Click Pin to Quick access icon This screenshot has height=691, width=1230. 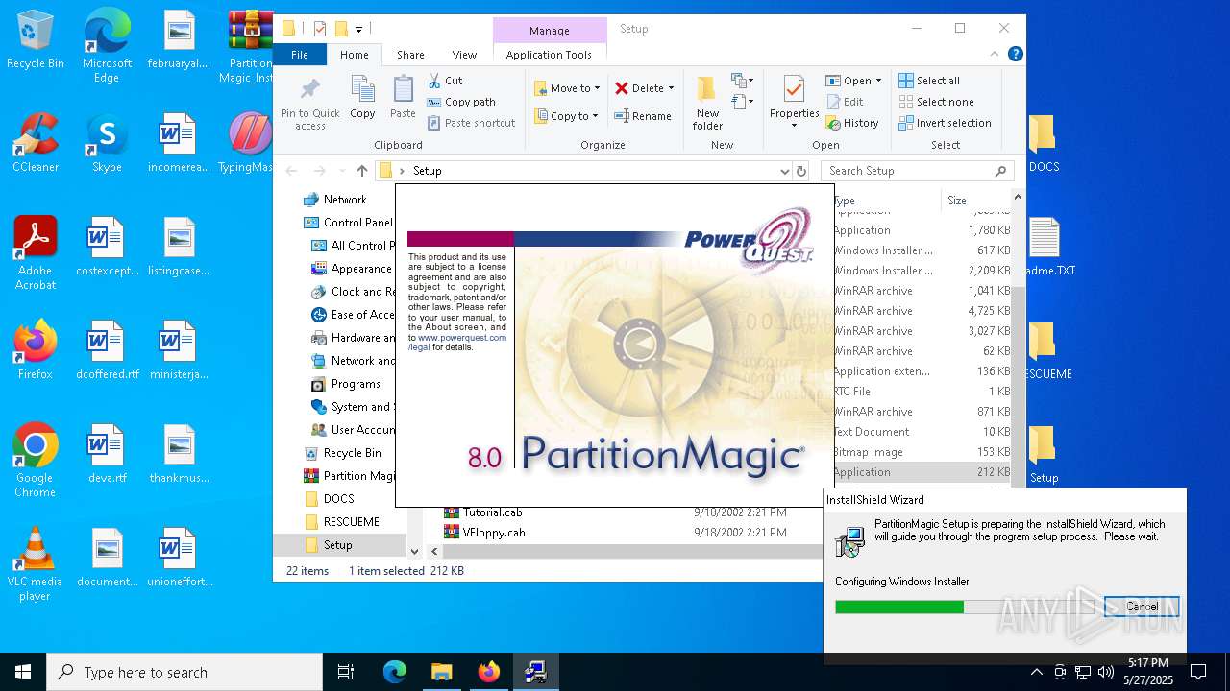pyautogui.click(x=309, y=104)
